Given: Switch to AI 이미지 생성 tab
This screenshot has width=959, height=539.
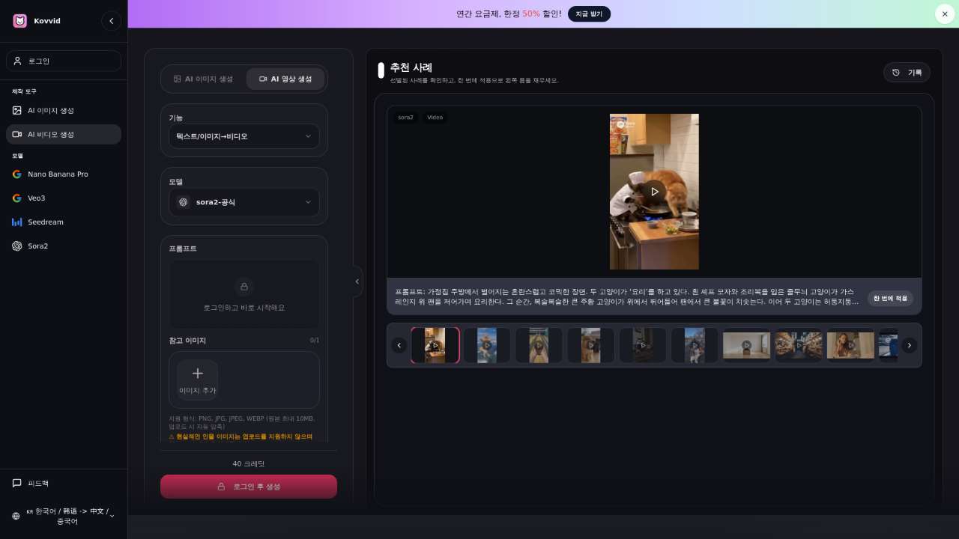Looking at the screenshot, I should pos(203,79).
